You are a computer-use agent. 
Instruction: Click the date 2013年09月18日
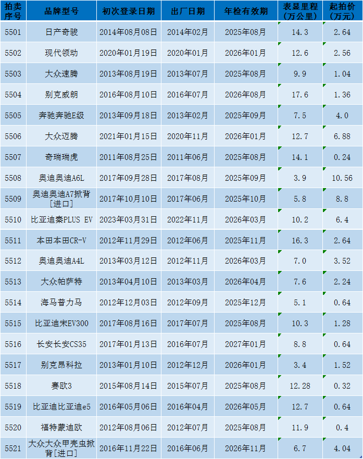(129, 115)
